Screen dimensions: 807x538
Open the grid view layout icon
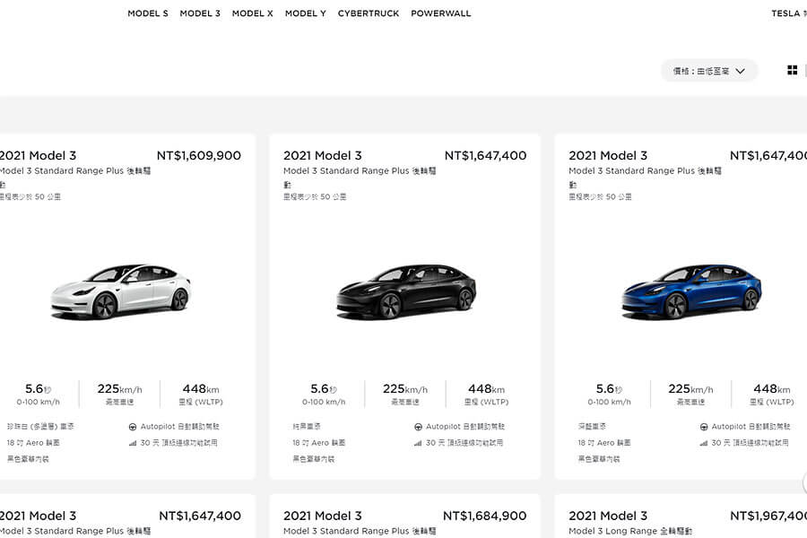tap(793, 70)
